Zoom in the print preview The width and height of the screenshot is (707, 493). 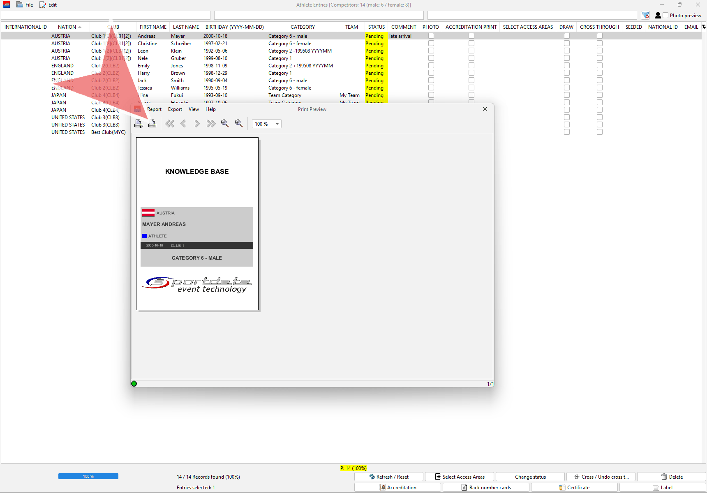point(239,124)
